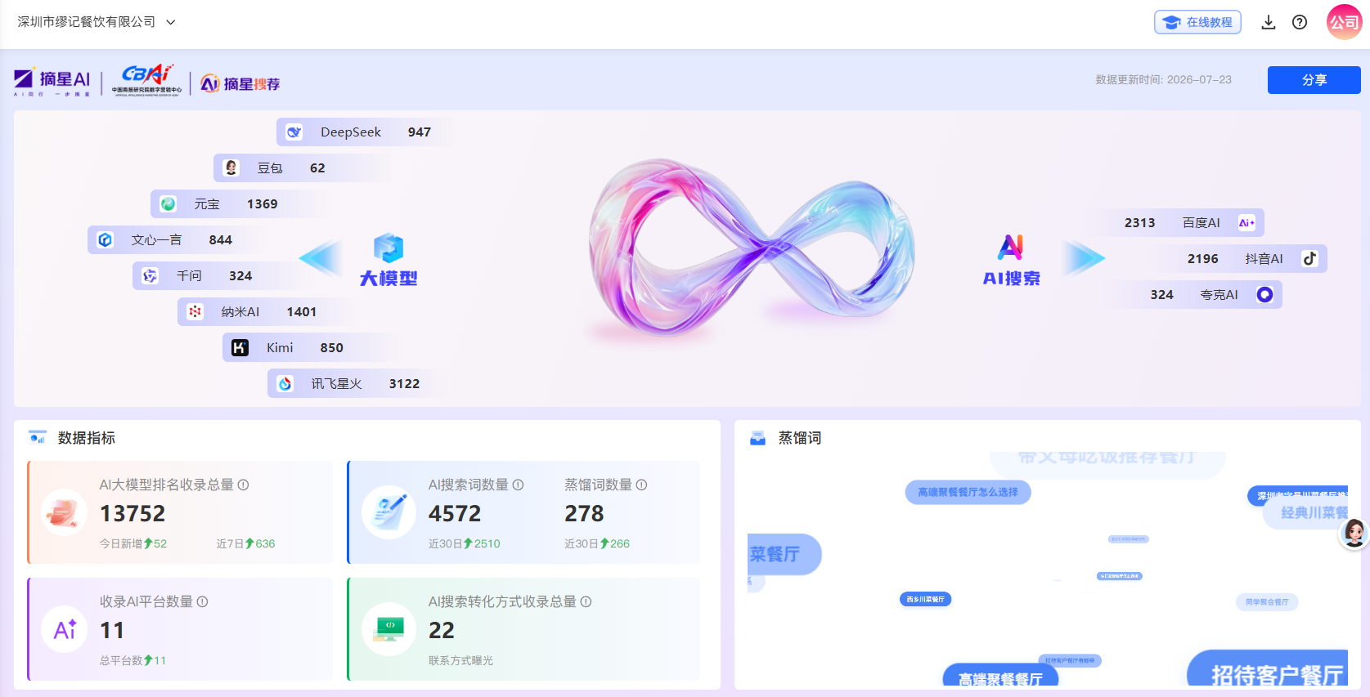Image resolution: width=1370 pixels, height=697 pixels.
Task: Select the 讯飞星火 3122 entry
Action: [353, 383]
